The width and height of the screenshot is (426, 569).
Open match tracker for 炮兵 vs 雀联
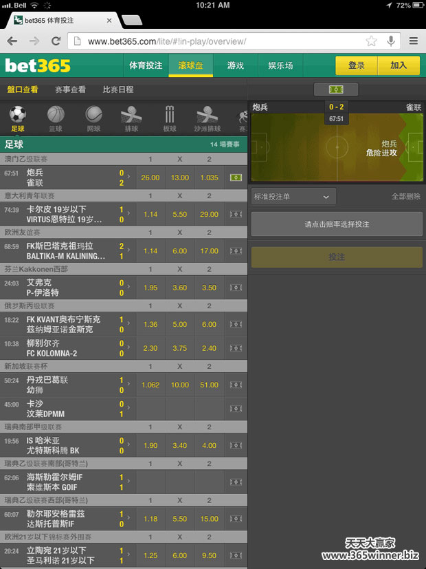[x=236, y=178]
